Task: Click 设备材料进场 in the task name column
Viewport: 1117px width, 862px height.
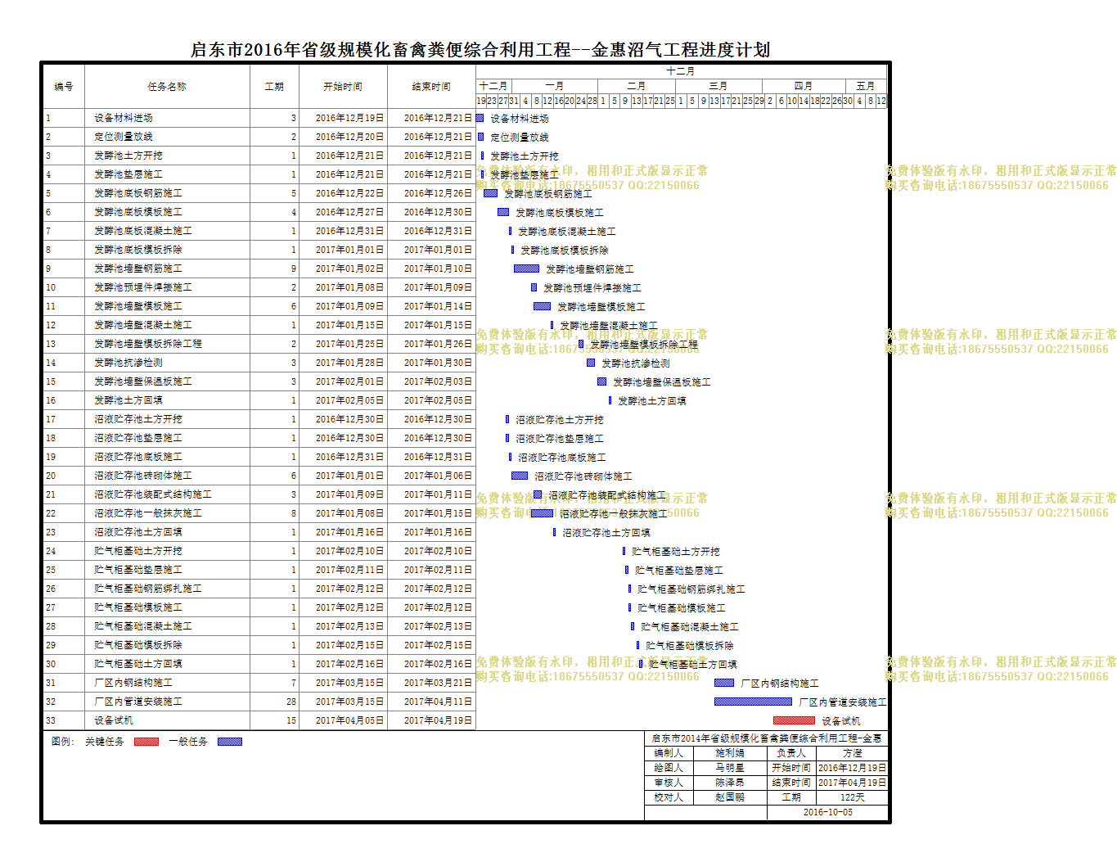Action: coord(124,118)
